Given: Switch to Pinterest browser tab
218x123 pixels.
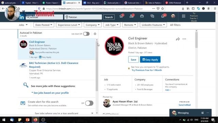Looking at the screenshot, I should pos(174,3).
